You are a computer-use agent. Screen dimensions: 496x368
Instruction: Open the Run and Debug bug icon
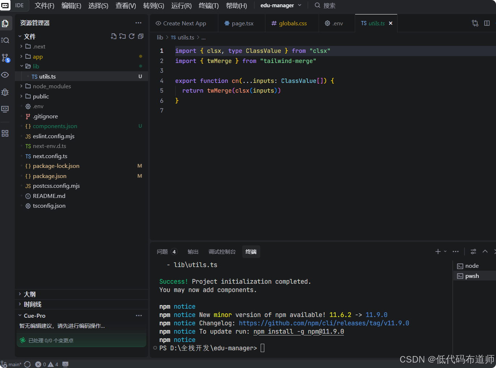(x=5, y=92)
